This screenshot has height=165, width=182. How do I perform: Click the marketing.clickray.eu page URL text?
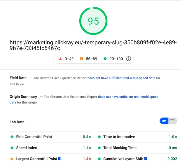[93, 45]
